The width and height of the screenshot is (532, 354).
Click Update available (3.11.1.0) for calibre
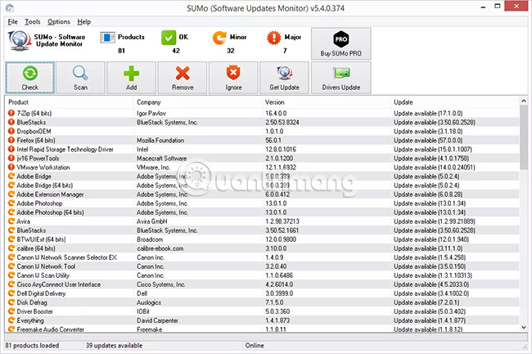tap(428, 249)
